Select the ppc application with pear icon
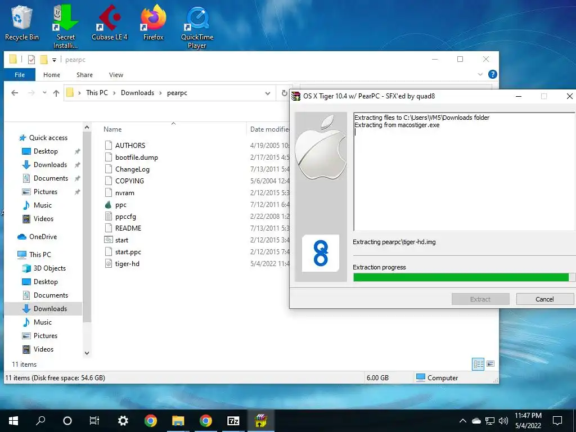Screen dimensions: 576x432 tap(120, 205)
